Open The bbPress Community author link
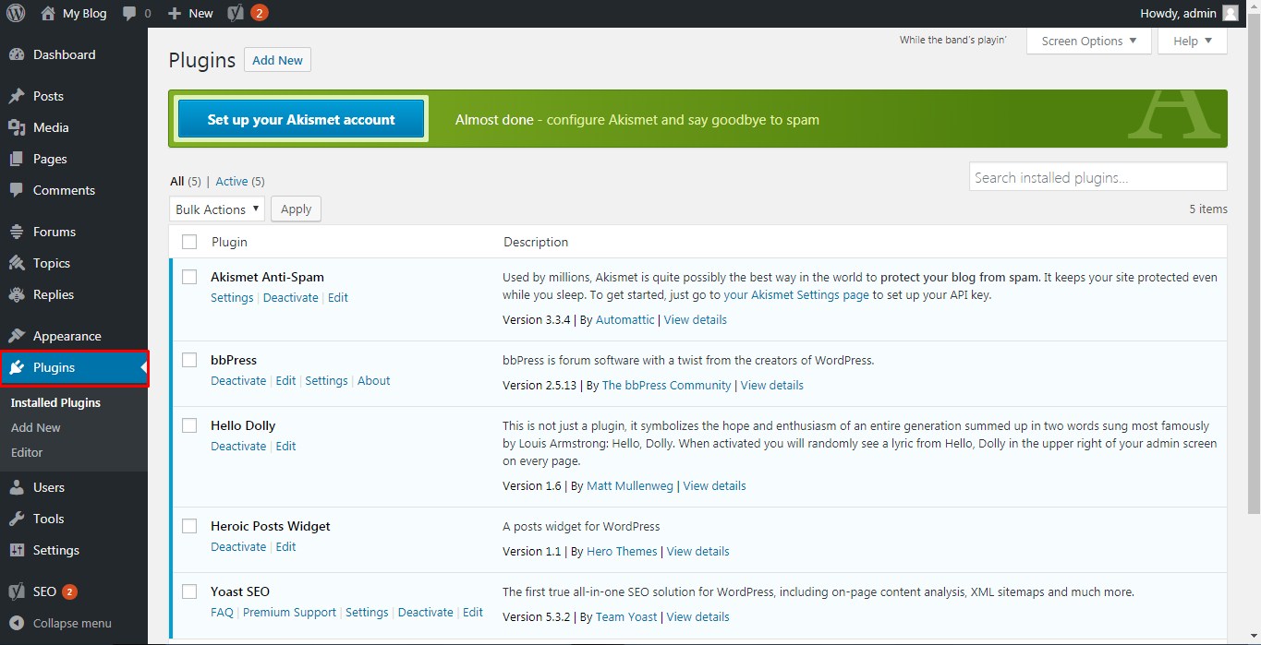The image size is (1261, 645). (x=666, y=385)
